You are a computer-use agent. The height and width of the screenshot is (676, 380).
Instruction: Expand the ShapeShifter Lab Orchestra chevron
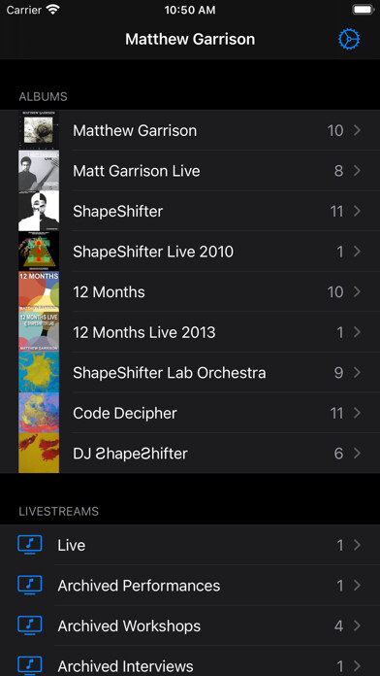(x=357, y=373)
